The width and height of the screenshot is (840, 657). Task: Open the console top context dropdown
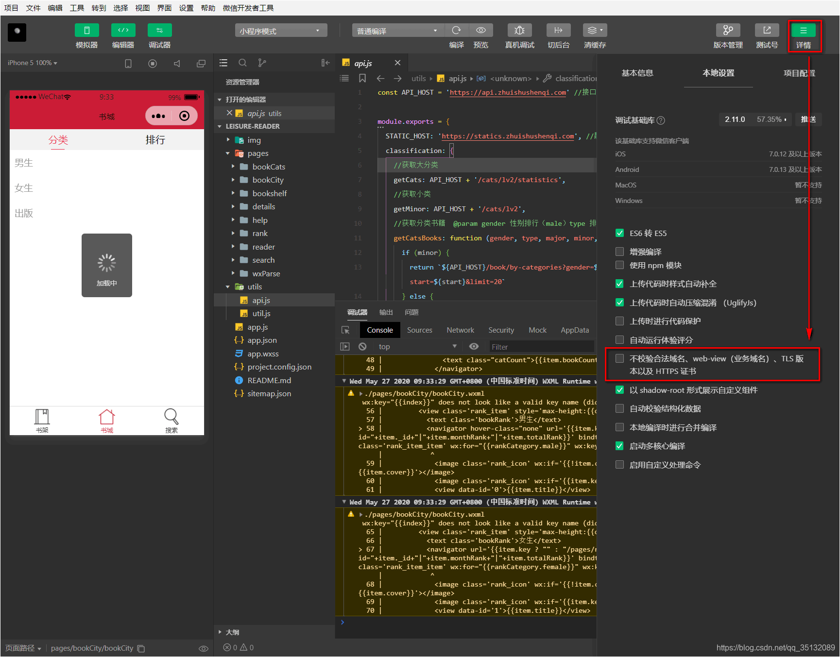tap(417, 347)
